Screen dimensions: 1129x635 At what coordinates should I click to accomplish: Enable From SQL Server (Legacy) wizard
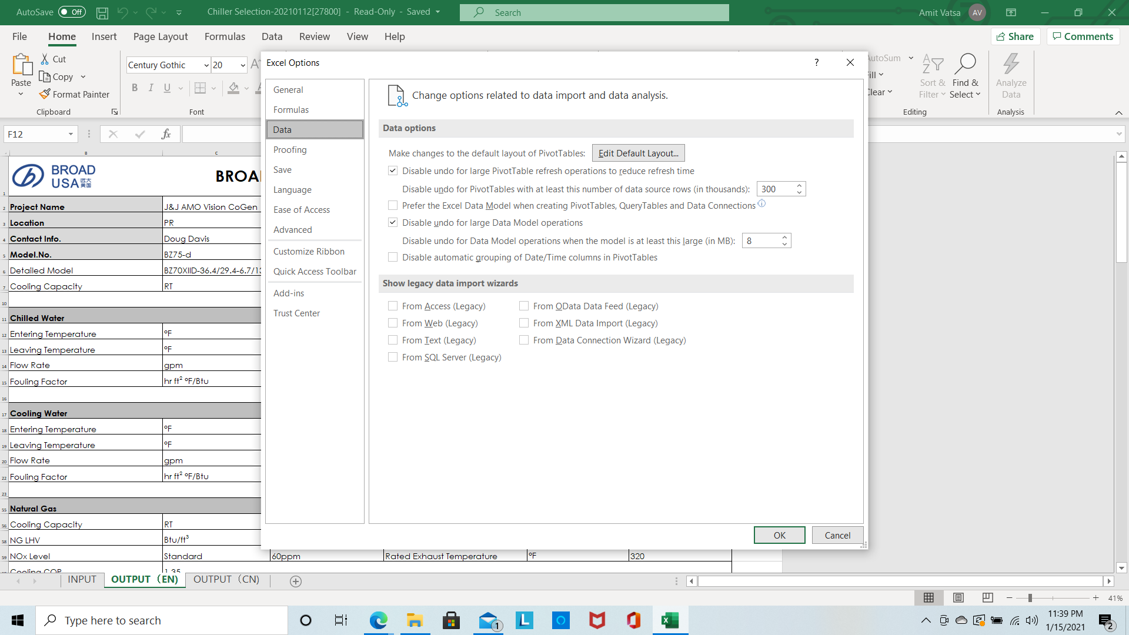tap(393, 357)
